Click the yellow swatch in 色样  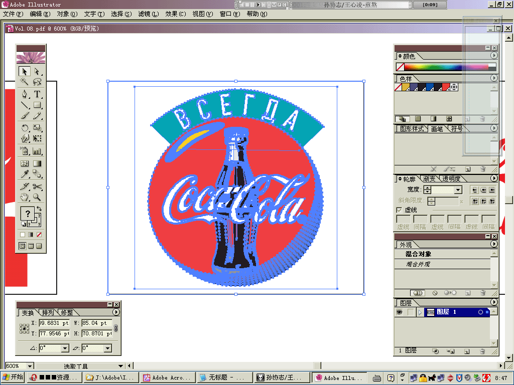(x=406, y=87)
